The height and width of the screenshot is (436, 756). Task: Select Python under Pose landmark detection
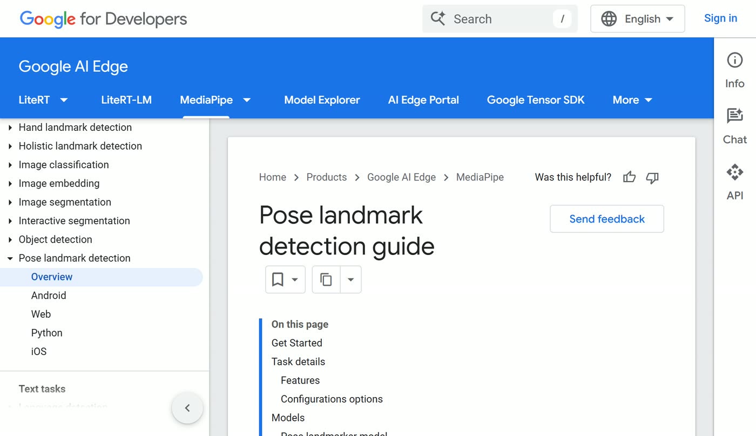[47, 333]
